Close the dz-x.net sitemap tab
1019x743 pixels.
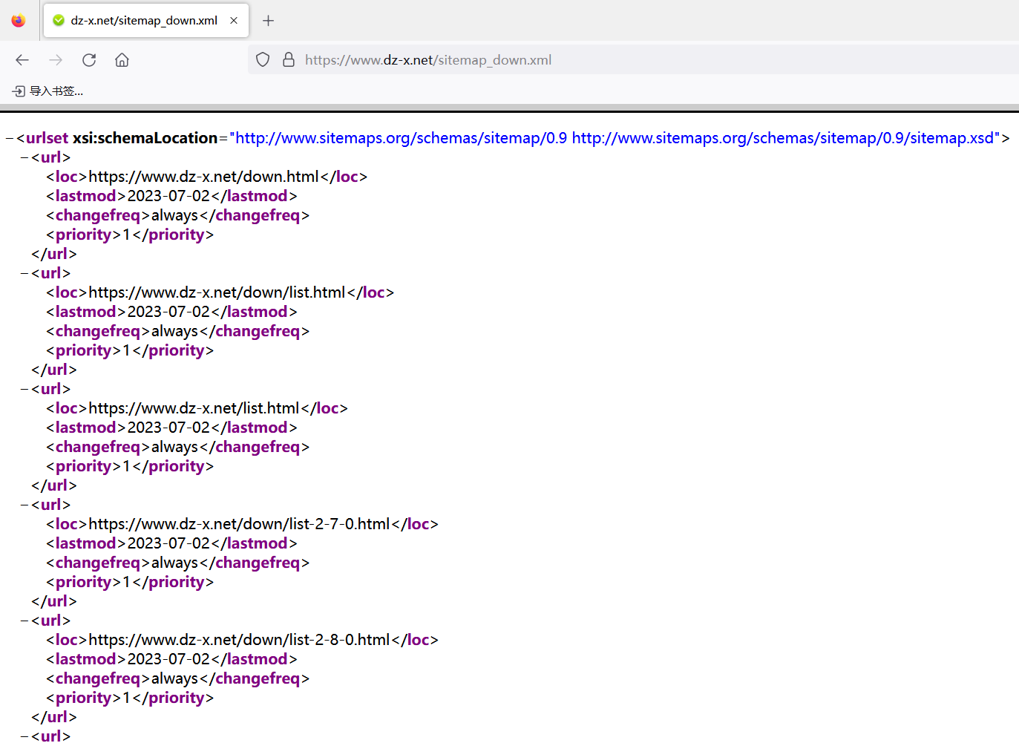(234, 21)
